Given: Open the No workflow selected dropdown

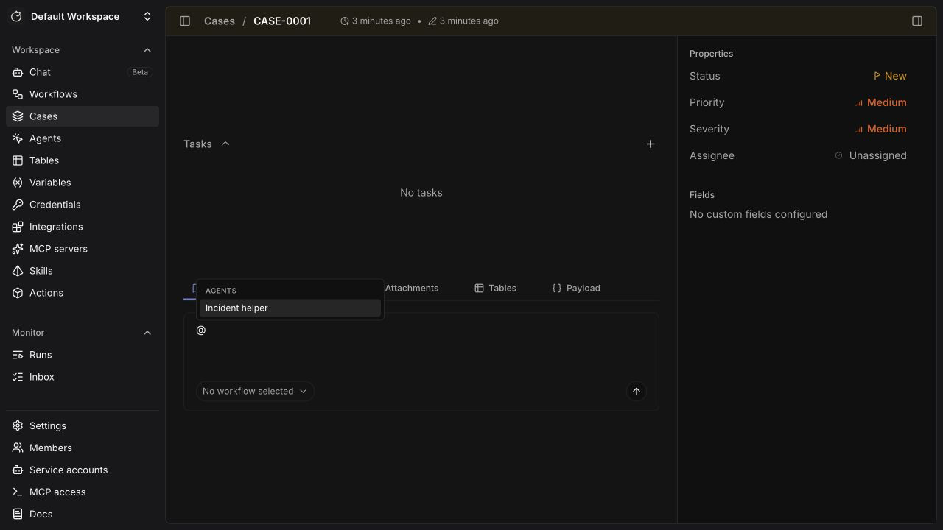Looking at the screenshot, I should point(255,391).
